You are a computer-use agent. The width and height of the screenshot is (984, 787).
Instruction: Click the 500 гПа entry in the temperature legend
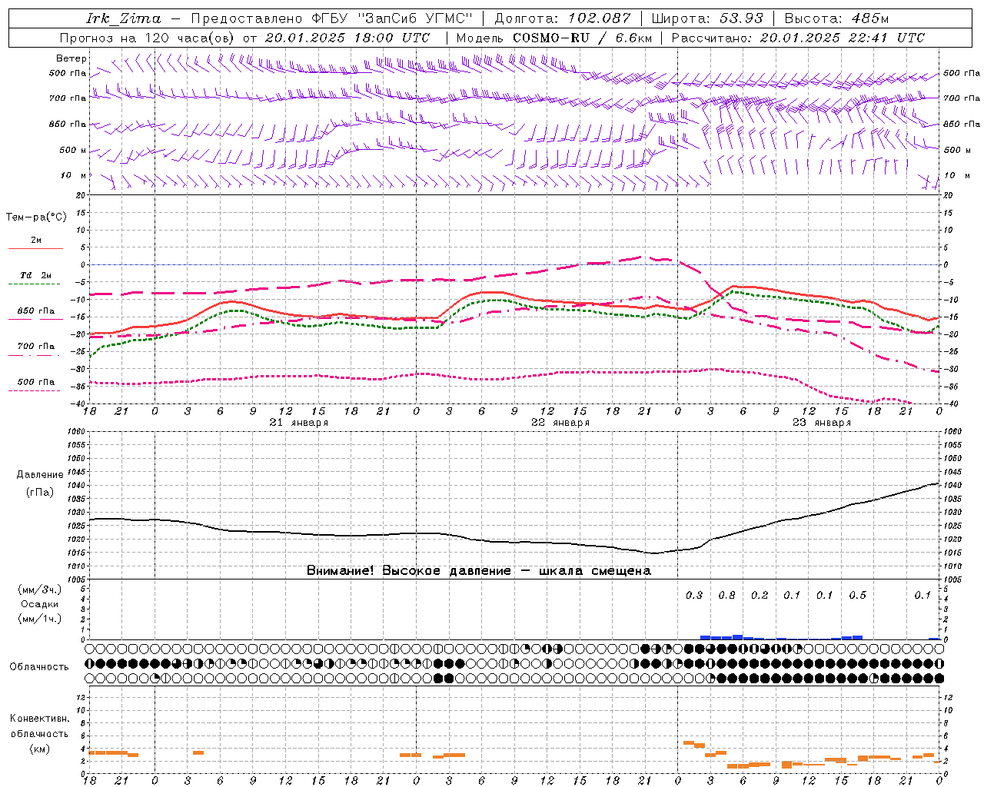click(x=36, y=382)
